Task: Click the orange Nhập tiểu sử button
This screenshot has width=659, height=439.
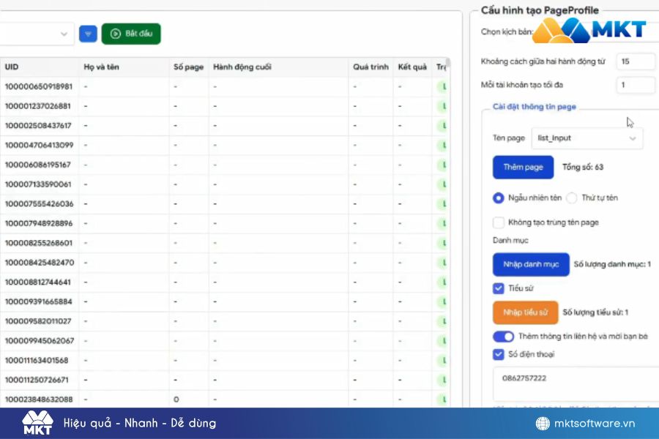Action: click(525, 312)
